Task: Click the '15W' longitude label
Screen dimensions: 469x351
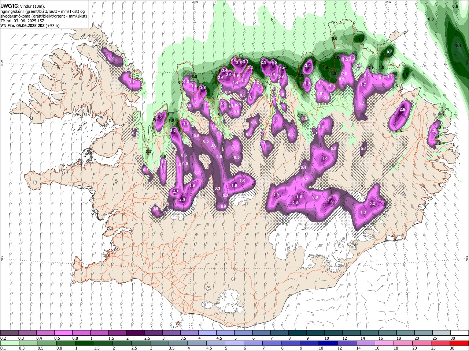Action: click(x=388, y=2)
